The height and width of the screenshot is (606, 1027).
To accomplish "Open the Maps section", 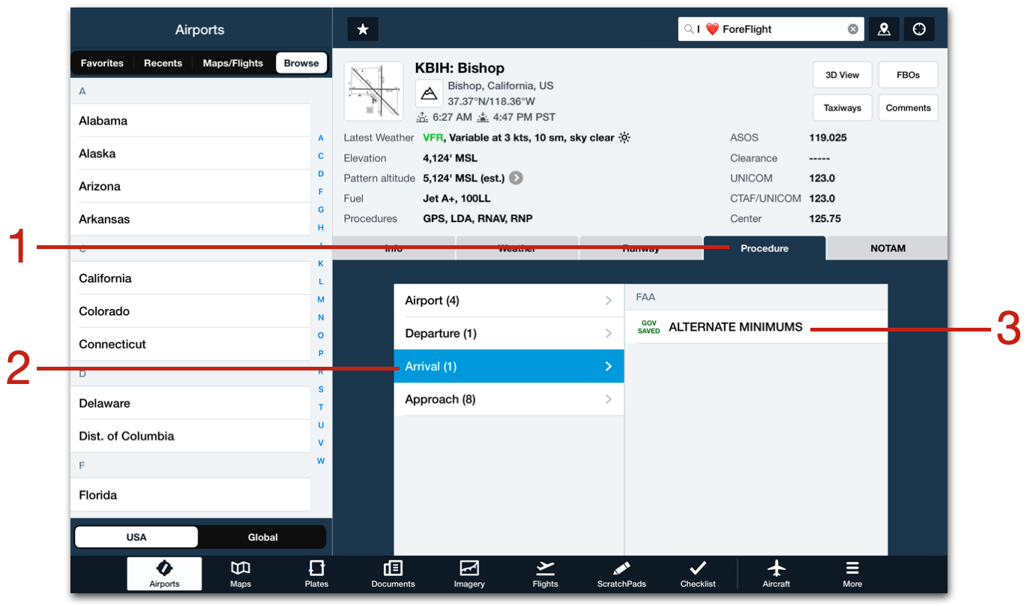I will [x=240, y=574].
